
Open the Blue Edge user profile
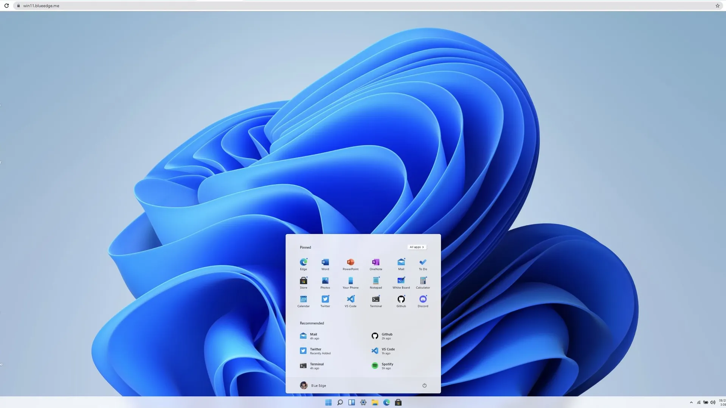(x=313, y=386)
